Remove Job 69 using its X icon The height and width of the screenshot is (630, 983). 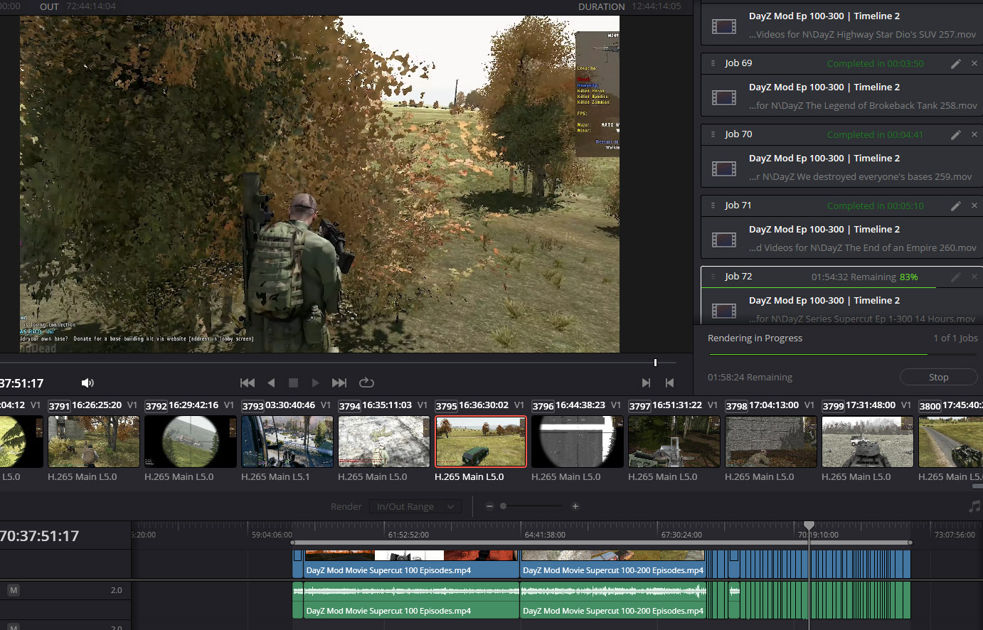[x=974, y=63]
